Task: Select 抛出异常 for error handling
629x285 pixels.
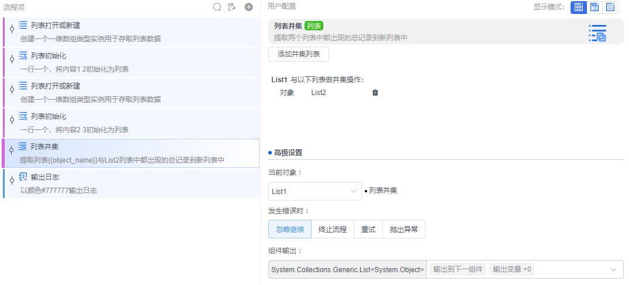Action: click(x=404, y=229)
